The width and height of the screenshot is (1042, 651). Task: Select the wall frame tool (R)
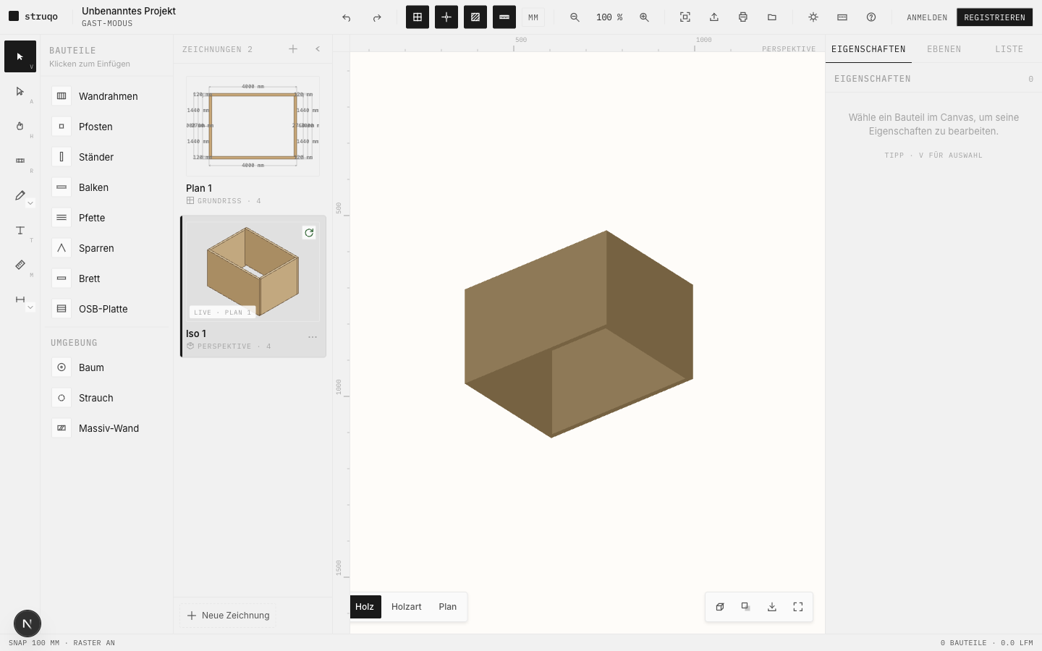(20, 161)
